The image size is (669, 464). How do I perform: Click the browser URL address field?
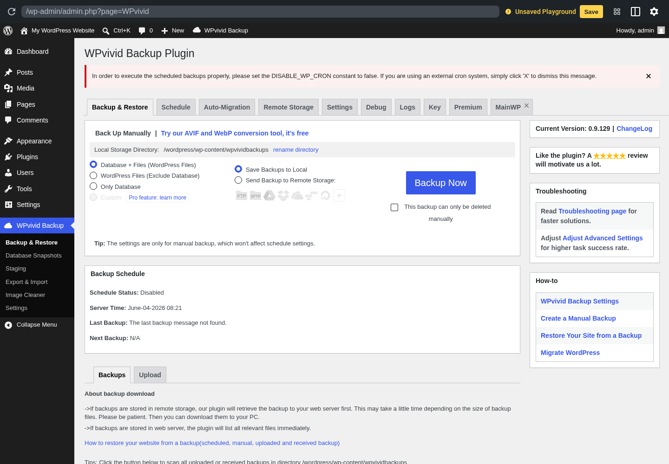pyautogui.click(x=260, y=12)
